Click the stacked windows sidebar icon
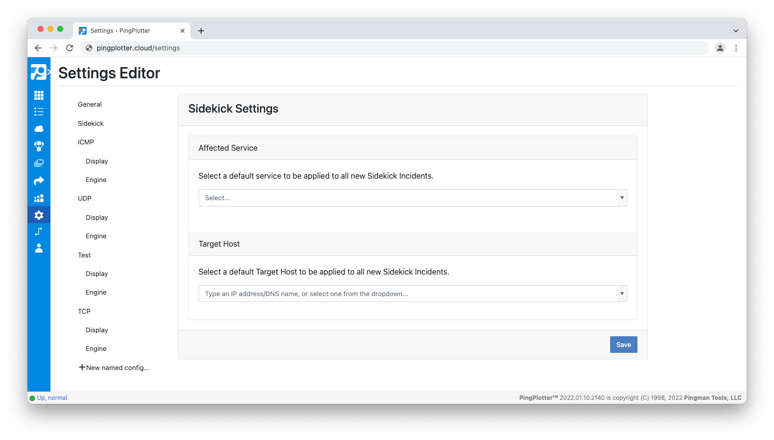This screenshot has width=774, height=440. coord(39,163)
